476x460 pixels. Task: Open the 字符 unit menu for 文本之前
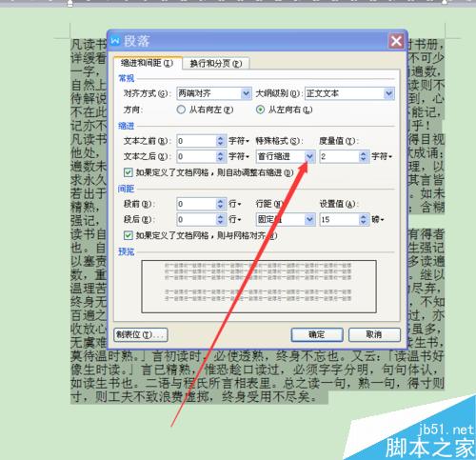point(239,141)
